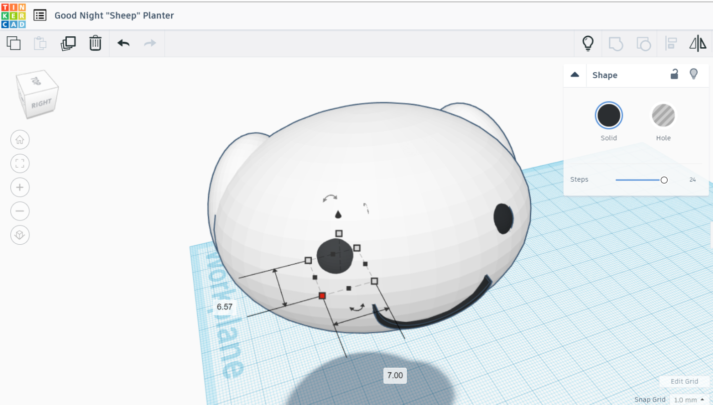Click the red corner resize handle
The height and width of the screenshot is (405, 713).
click(x=322, y=296)
